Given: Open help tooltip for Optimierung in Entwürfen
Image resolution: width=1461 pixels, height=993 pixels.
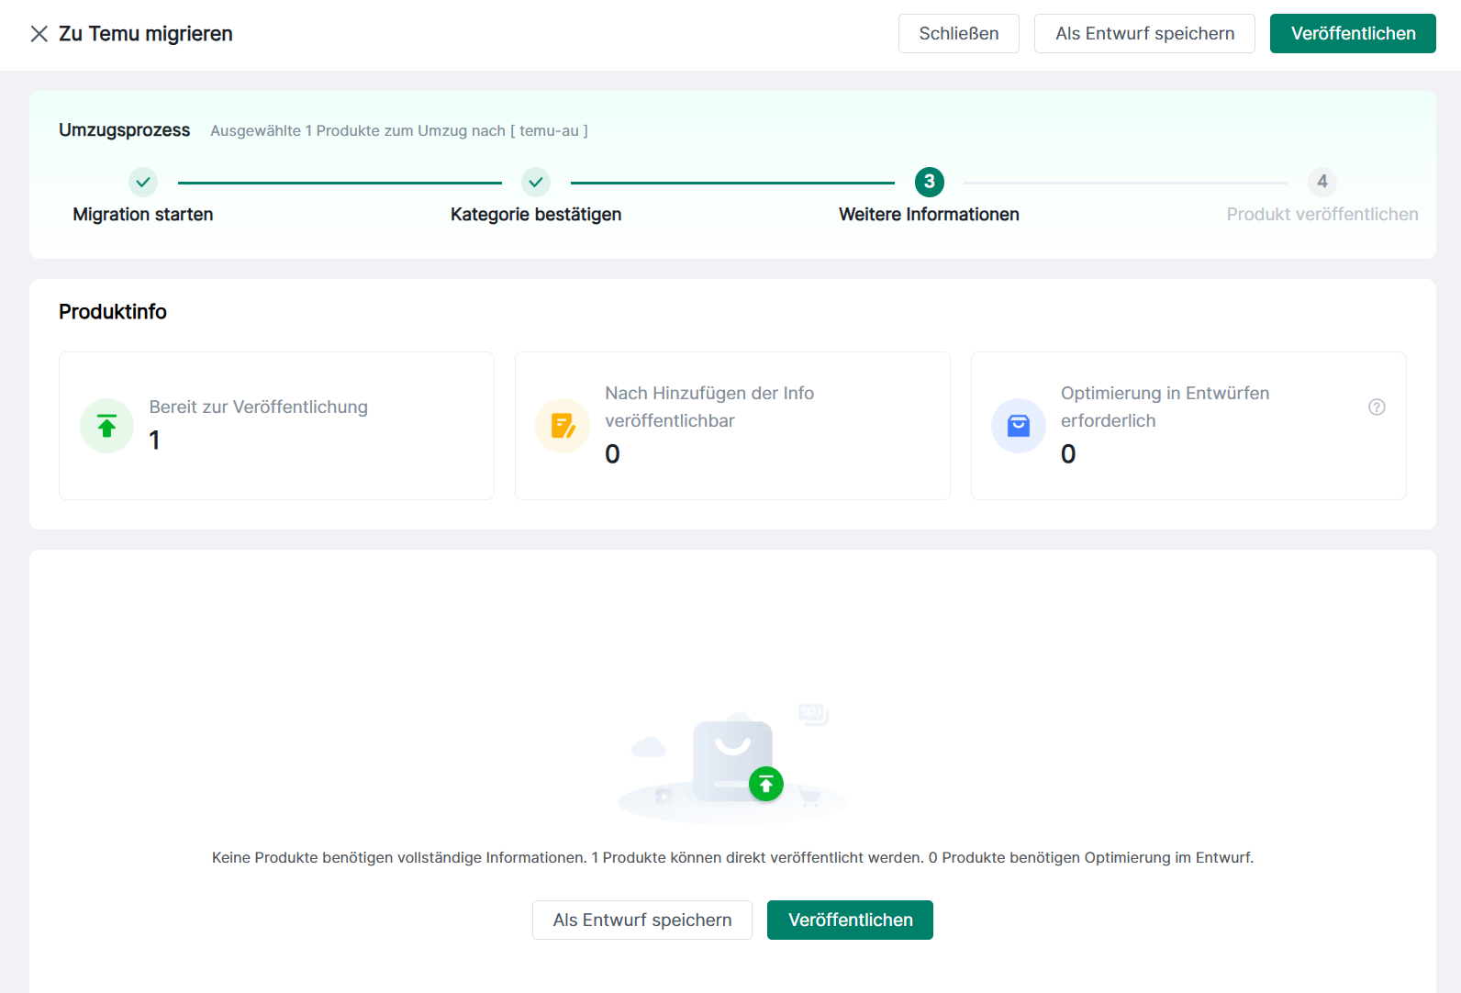Looking at the screenshot, I should (1377, 407).
